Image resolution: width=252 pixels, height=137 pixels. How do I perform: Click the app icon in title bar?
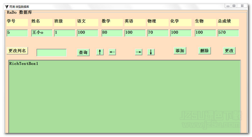[7, 7]
